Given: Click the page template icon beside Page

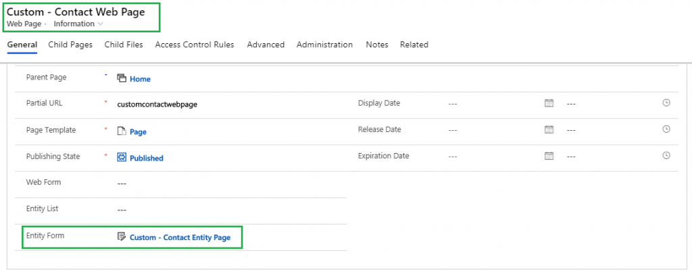Looking at the screenshot, I should point(122,131).
